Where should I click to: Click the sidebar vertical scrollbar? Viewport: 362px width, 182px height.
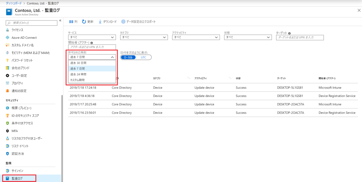62,138
